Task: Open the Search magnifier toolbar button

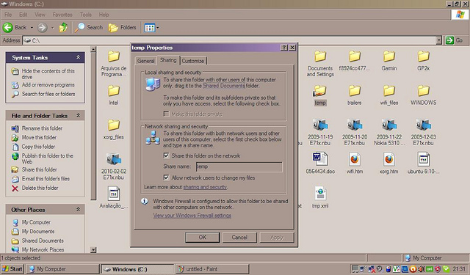Action: click(89, 28)
